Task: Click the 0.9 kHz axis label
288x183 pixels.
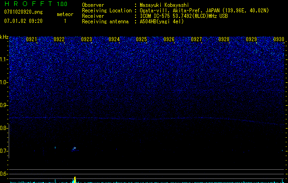Action: click(4, 105)
